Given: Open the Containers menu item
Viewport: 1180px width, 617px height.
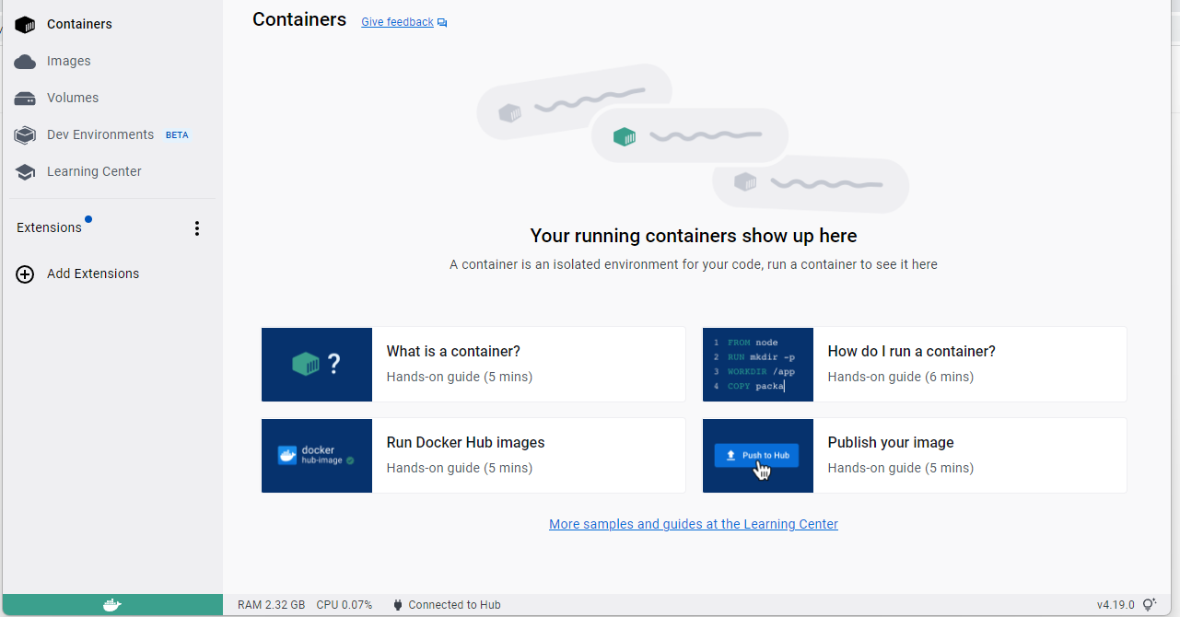Looking at the screenshot, I should pos(111,24).
